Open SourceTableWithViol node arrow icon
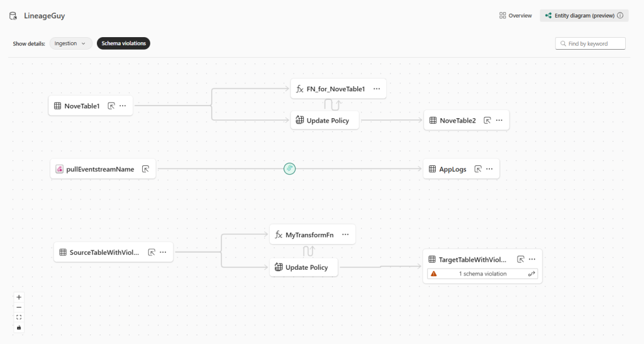The image size is (644, 344). click(152, 252)
